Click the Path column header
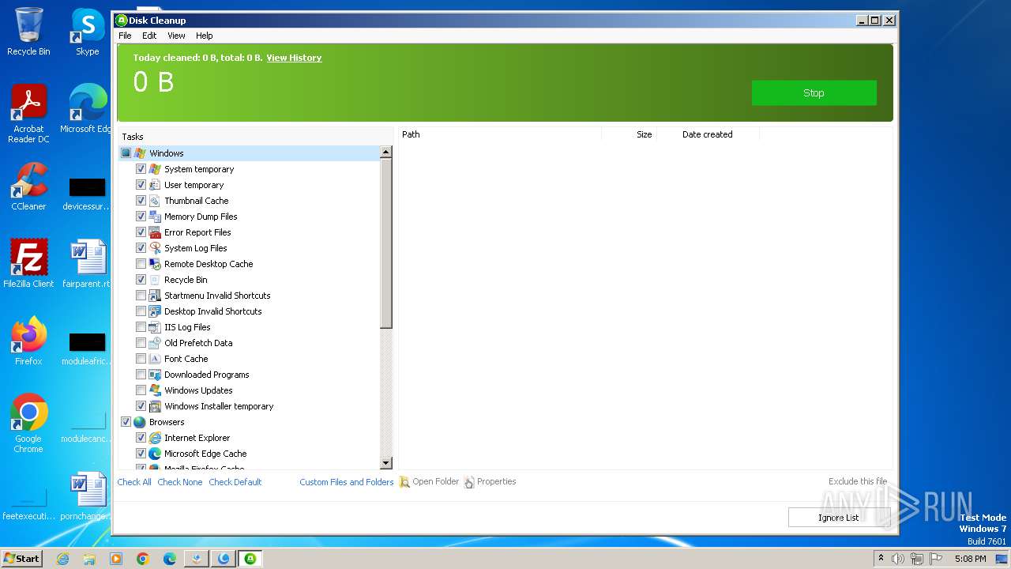Image resolution: width=1011 pixels, height=569 pixels. (x=499, y=134)
